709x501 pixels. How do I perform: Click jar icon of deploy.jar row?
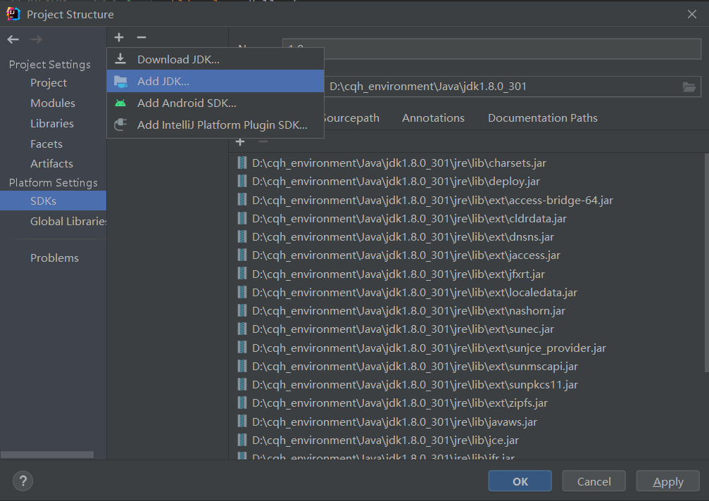click(x=242, y=181)
